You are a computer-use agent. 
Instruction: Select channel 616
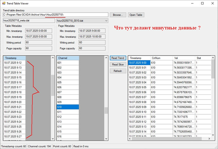click(x=68, y=136)
